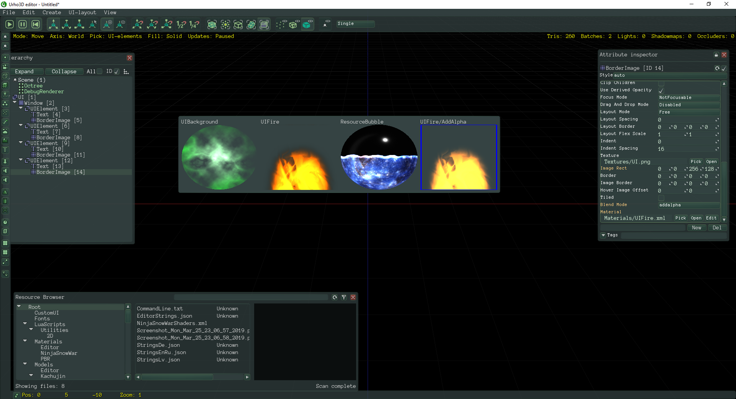Toggle Use Derived Opacity checkbox
The width and height of the screenshot is (736, 399).
(661, 91)
